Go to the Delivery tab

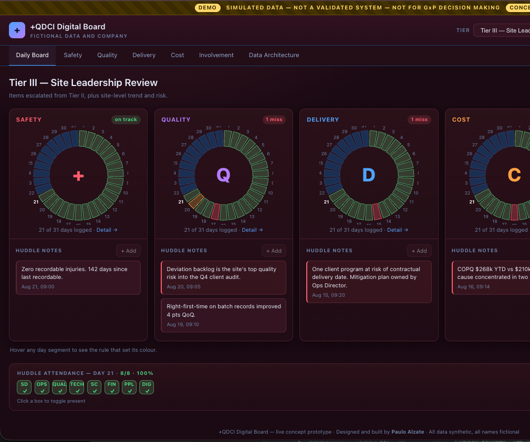[144, 55]
